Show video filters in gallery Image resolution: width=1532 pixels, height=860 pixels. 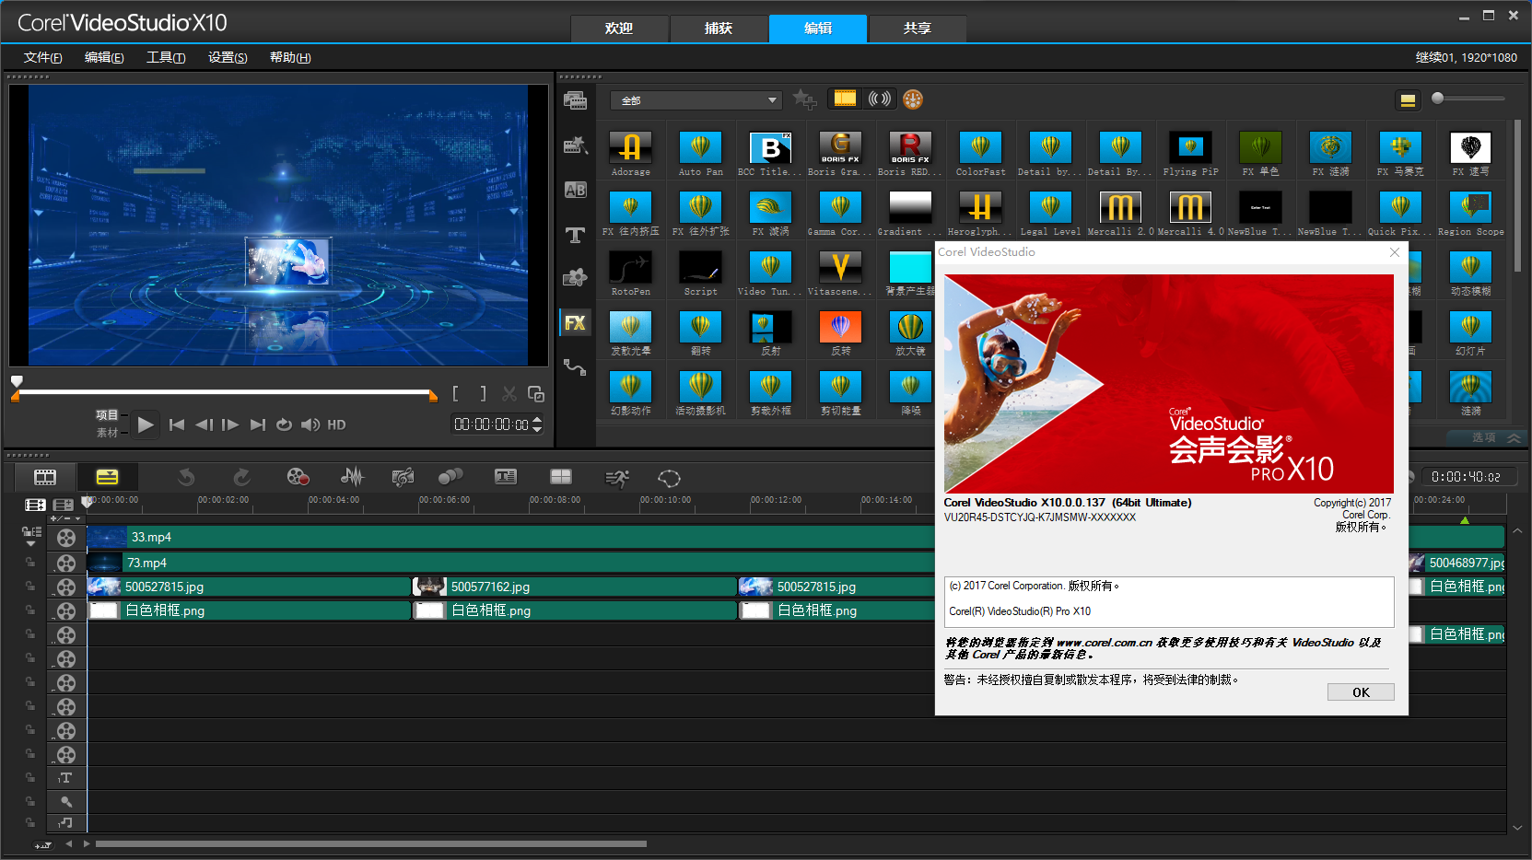click(x=845, y=99)
